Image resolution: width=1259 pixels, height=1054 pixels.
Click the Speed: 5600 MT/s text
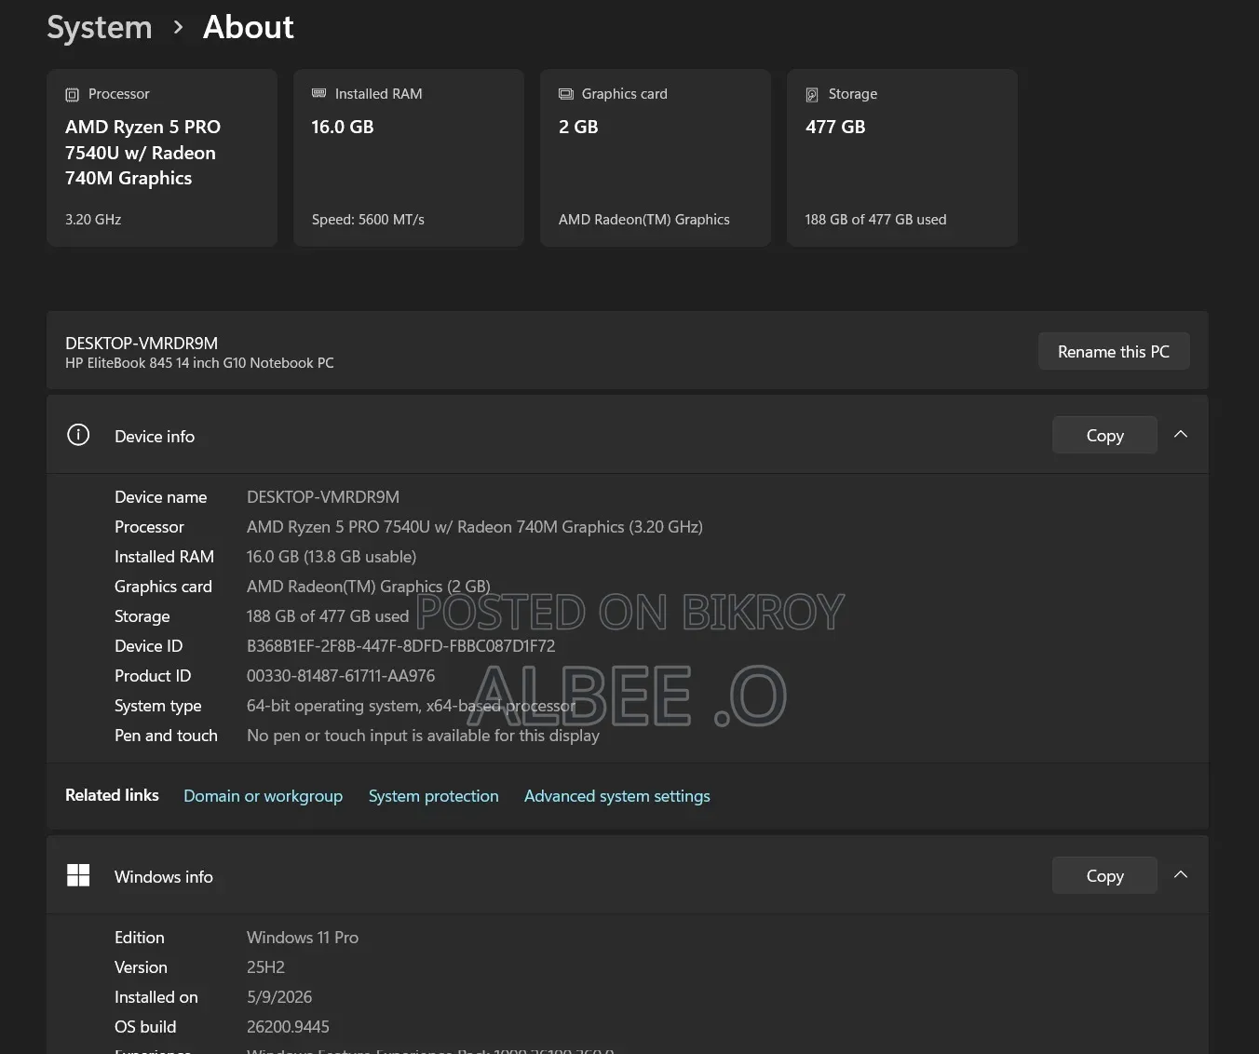tap(368, 220)
